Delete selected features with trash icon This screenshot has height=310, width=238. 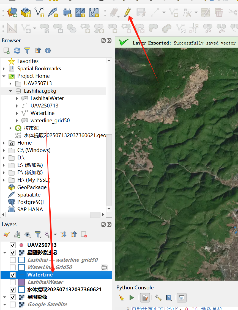[219, 12]
